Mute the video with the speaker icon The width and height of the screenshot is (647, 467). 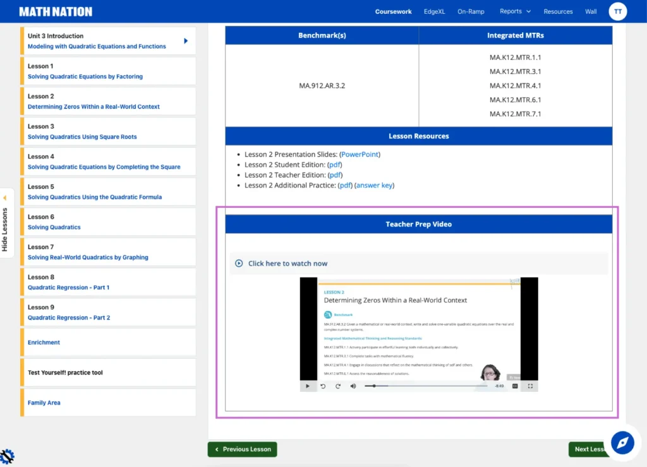coord(353,385)
